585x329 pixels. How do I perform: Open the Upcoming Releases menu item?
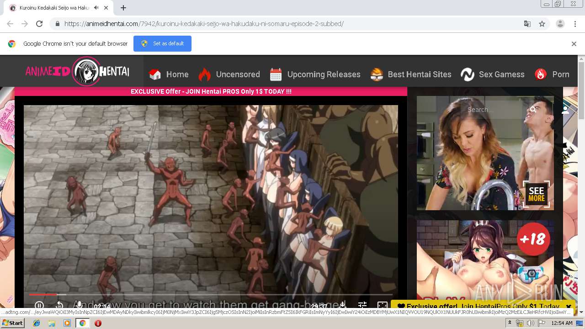324,74
